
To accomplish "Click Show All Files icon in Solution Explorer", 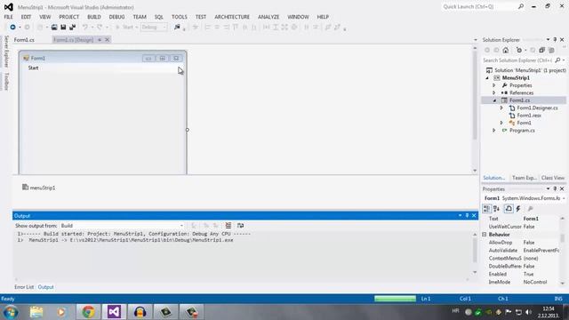I will click(x=551, y=50).
